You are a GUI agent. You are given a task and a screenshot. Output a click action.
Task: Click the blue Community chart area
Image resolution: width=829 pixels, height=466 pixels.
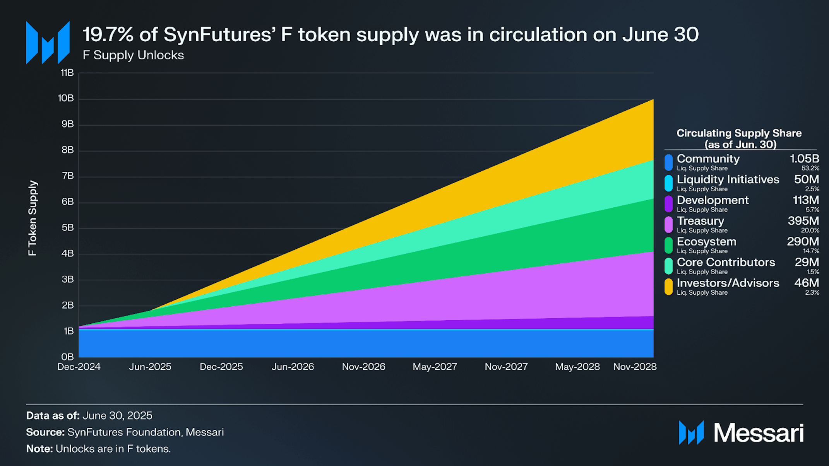(x=366, y=343)
